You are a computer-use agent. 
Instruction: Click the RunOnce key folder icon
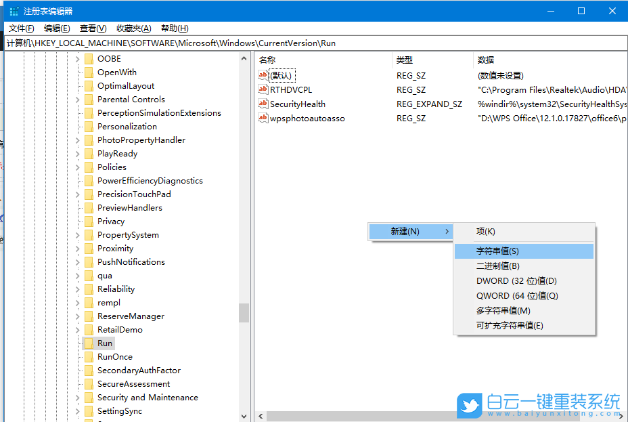pyautogui.click(x=89, y=356)
